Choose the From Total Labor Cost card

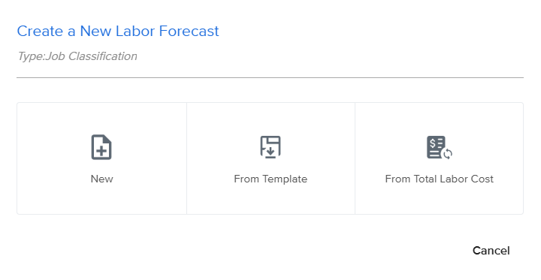pos(440,158)
